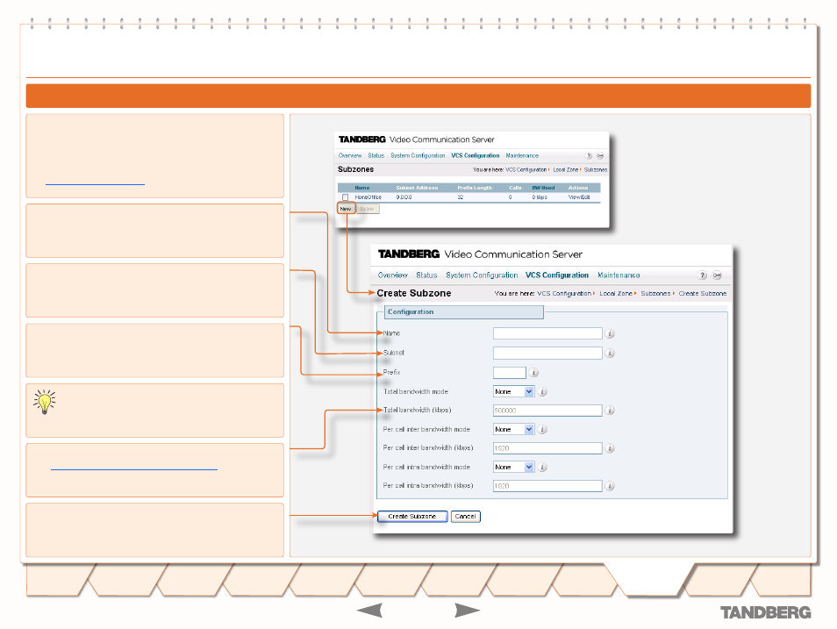Click VCS Configuration breadcrumb in Subzones window
The width and height of the screenshot is (837, 629).
[526, 170]
